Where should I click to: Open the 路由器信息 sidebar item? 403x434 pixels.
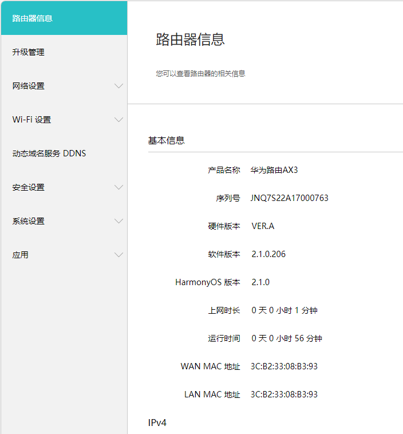pos(64,18)
